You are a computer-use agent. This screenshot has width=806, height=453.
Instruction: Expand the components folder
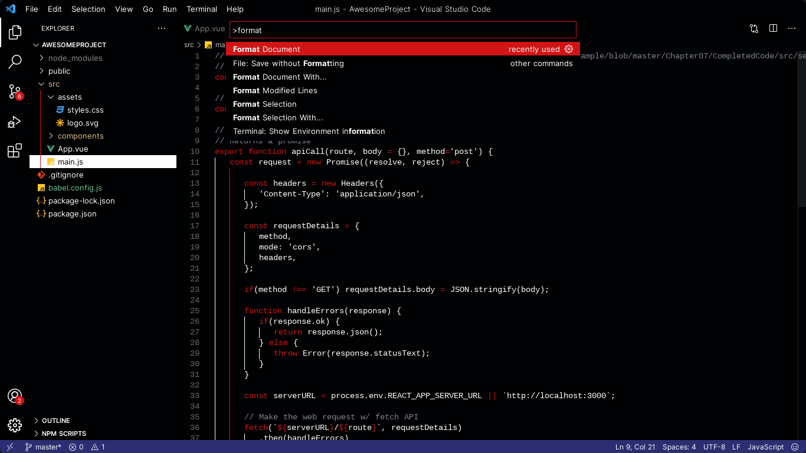click(x=103, y=136)
